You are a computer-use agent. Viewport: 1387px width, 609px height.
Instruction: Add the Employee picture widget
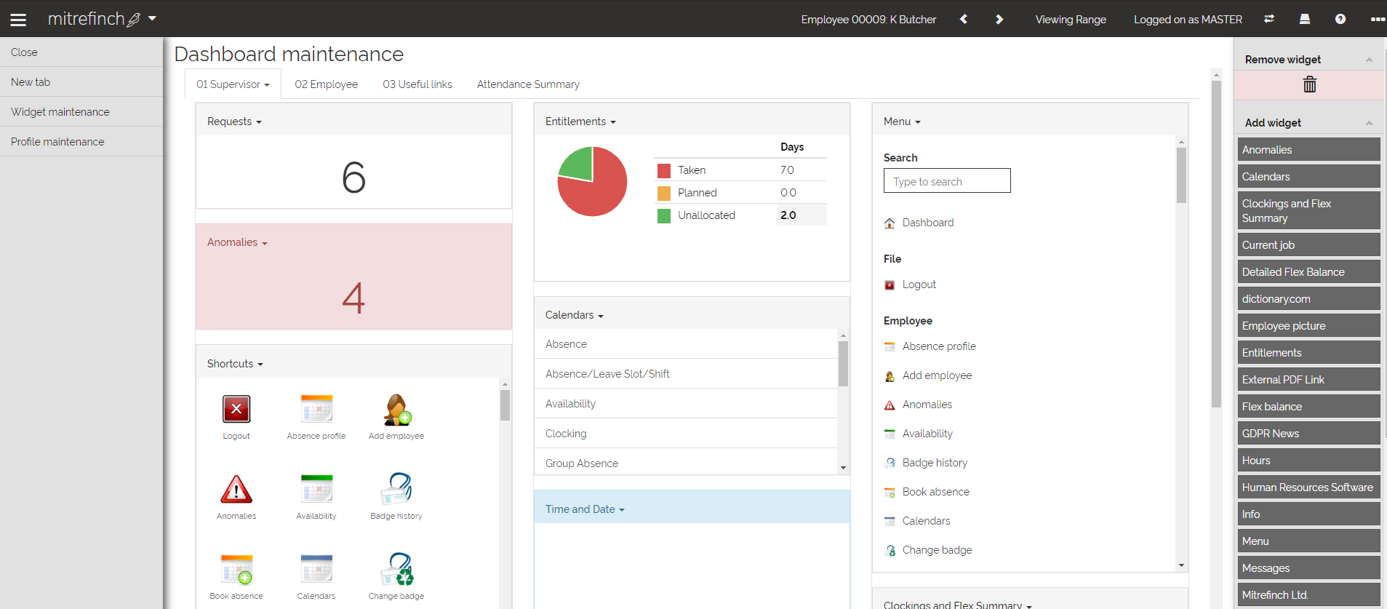pyautogui.click(x=1308, y=326)
